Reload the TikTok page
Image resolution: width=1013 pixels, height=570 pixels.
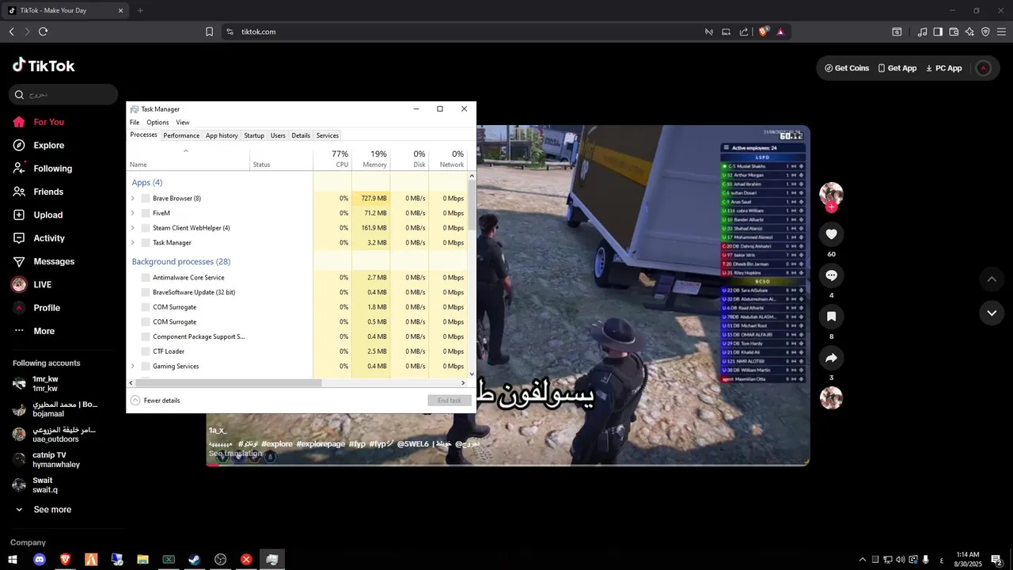click(x=43, y=32)
